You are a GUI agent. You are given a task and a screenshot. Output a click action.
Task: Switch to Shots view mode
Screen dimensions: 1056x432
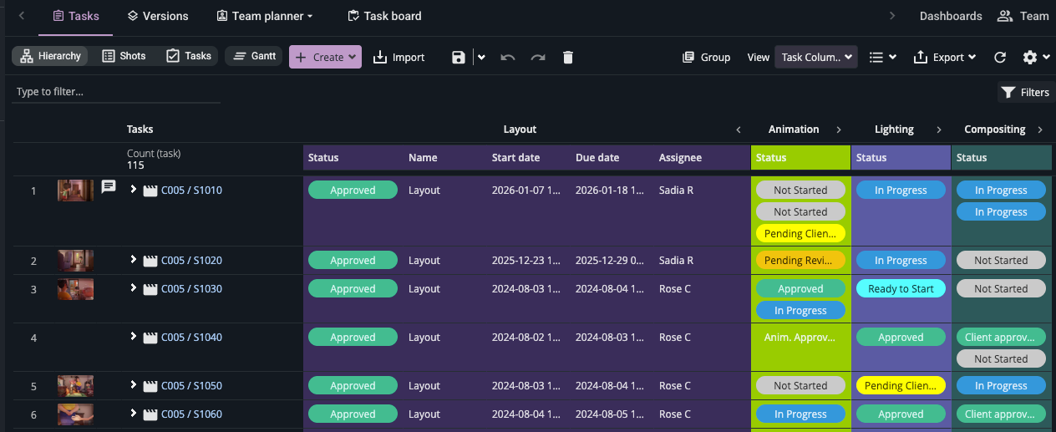(x=124, y=56)
